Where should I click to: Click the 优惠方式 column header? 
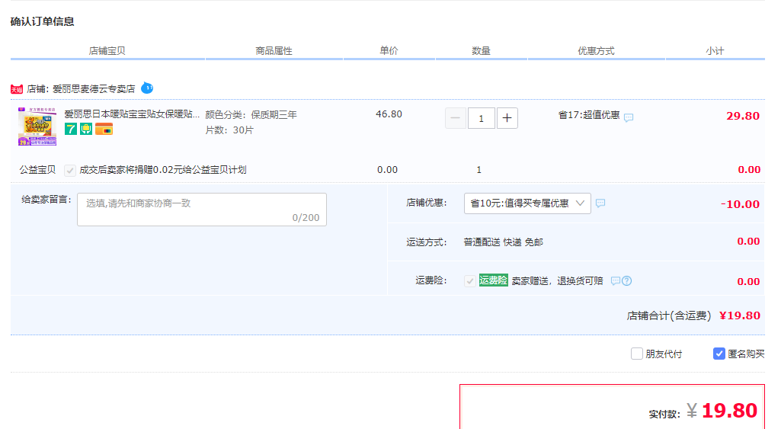pos(596,51)
